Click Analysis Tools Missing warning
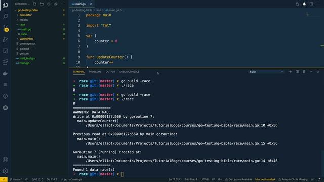The height and width of the screenshot is (182, 324). click(x=293, y=179)
